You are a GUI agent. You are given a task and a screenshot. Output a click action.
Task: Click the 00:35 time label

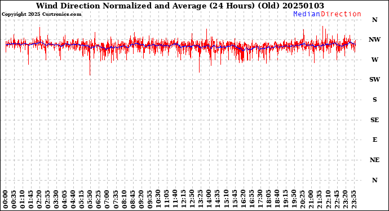click(x=14, y=199)
